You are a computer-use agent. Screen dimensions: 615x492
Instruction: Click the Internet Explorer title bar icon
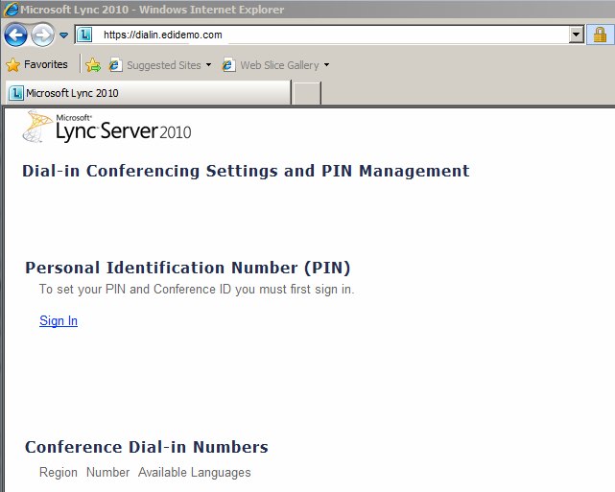tap(11, 10)
